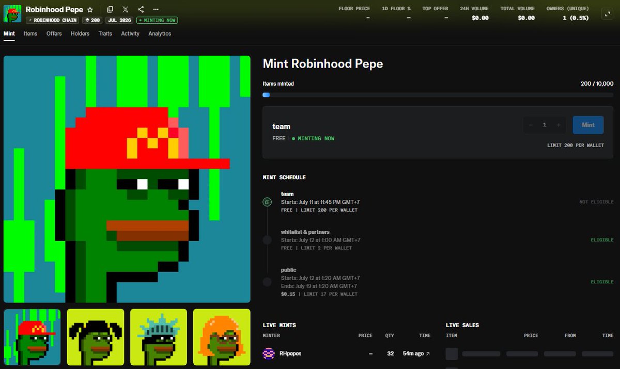The height and width of the screenshot is (369, 620).
Task: Open the Traits tab
Action: tap(105, 34)
